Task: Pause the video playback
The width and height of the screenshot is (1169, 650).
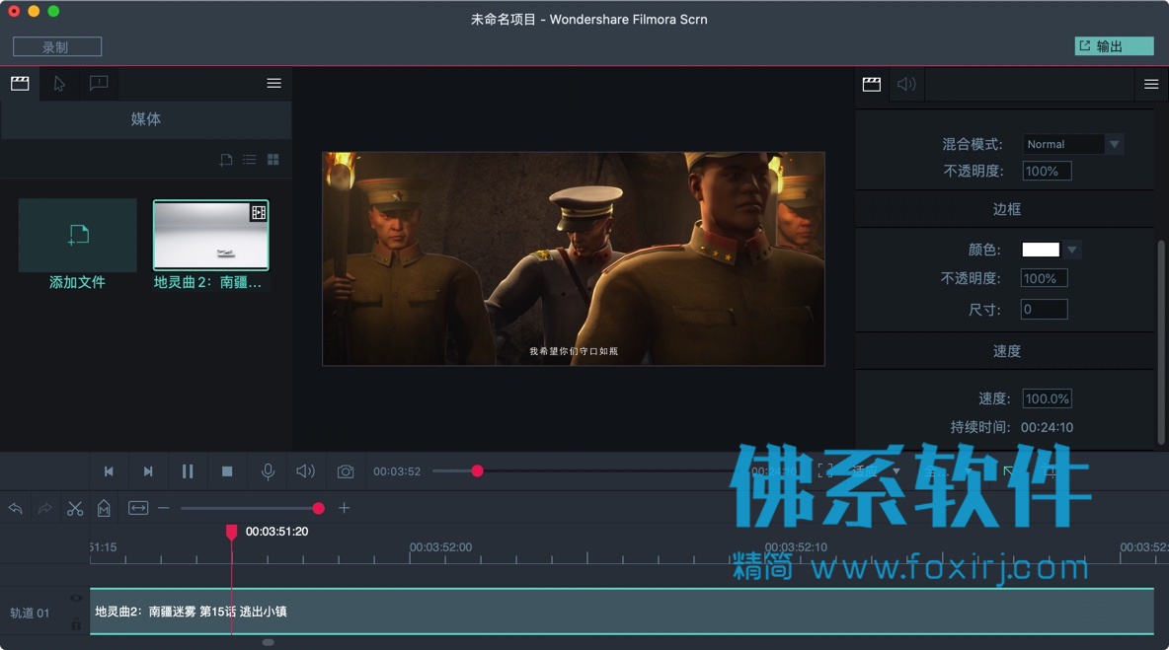Action: click(188, 471)
